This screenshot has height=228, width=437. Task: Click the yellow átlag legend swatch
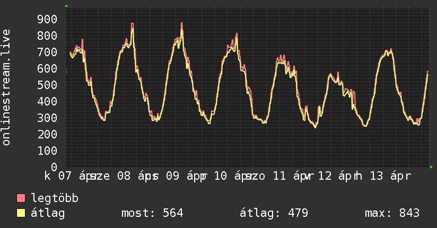[x=21, y=213]
